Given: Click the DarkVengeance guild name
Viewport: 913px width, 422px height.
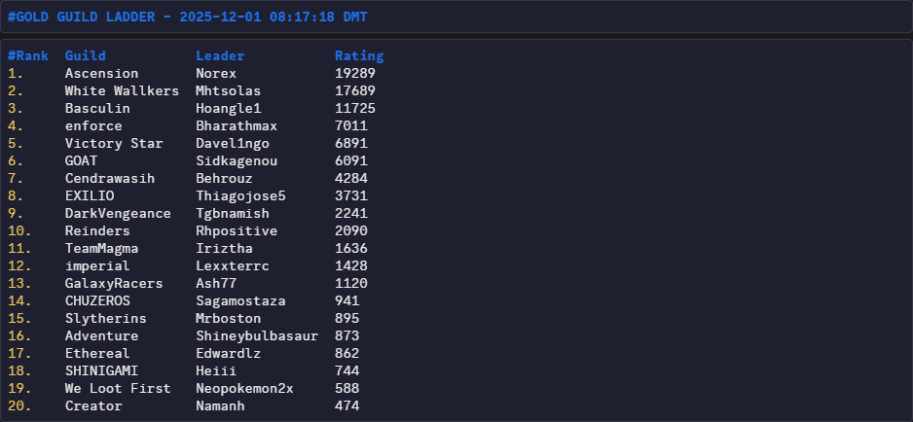Looking at the screenshot, I should pyautogui.click(x=118, y=213).
